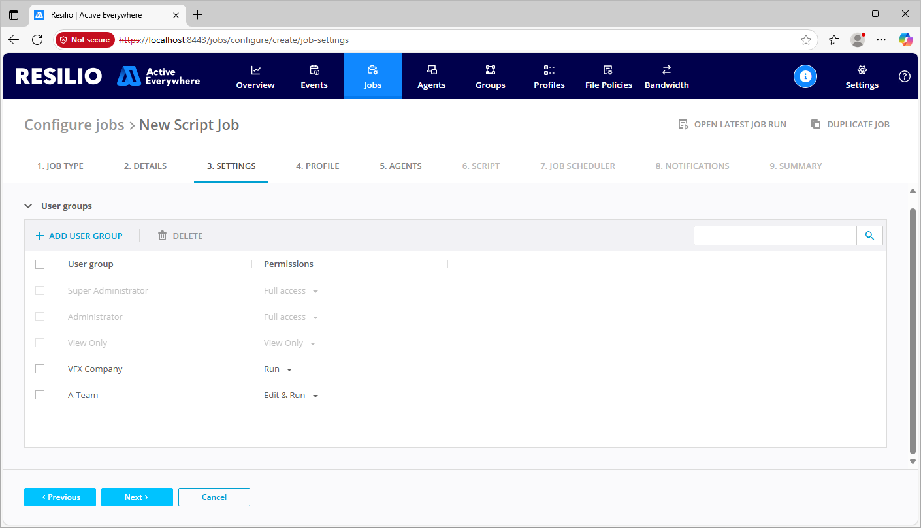Open the VFX Company Run permissions dropdown
921x528 pixels.
(x=278, y=369)
